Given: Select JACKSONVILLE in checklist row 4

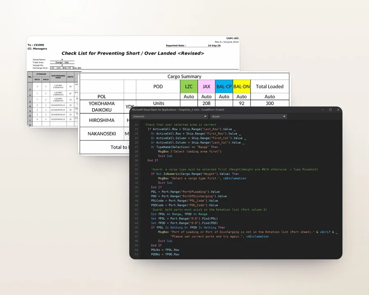Looking at the screenshot, I should (x=58, y=105).
